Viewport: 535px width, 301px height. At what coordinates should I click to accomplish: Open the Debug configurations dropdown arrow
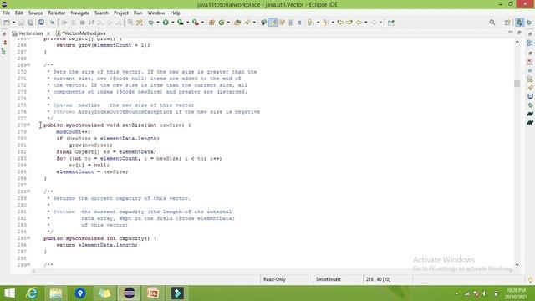pos(158,23)
